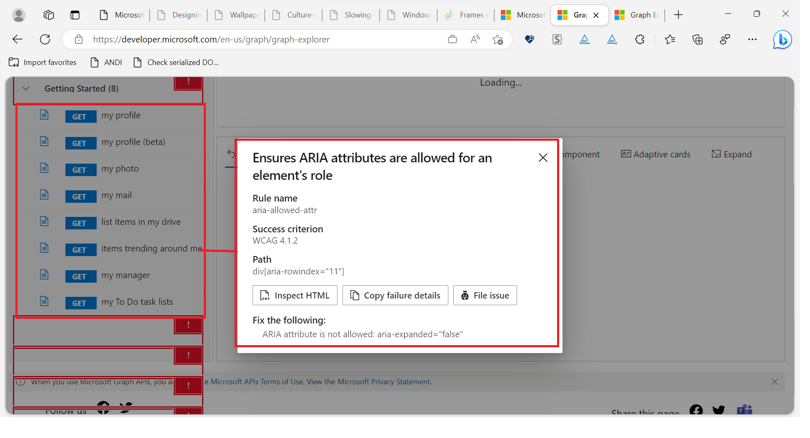Share page via Teams icon
This screenshot has height=438, width=810.
point(745,410)
